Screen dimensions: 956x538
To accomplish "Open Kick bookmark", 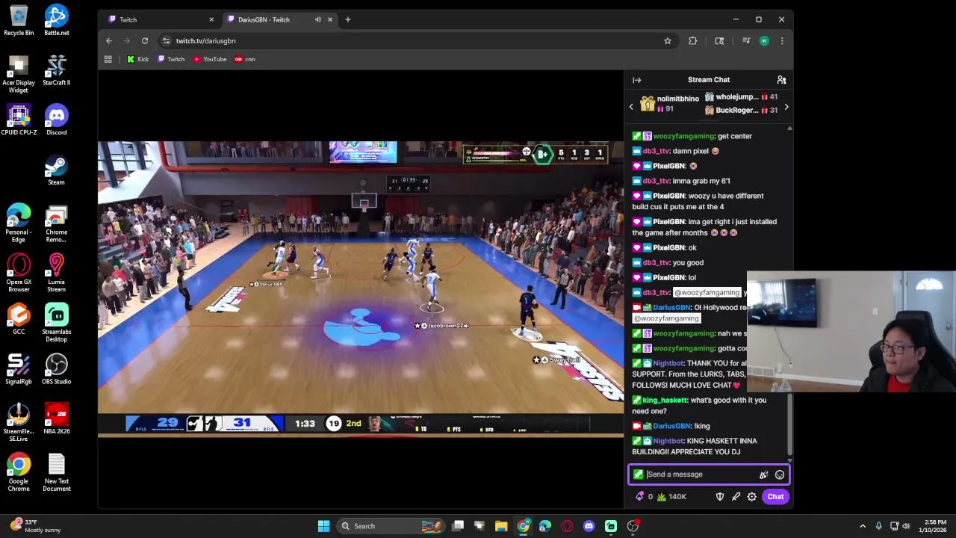I will (x=138, y=59).
